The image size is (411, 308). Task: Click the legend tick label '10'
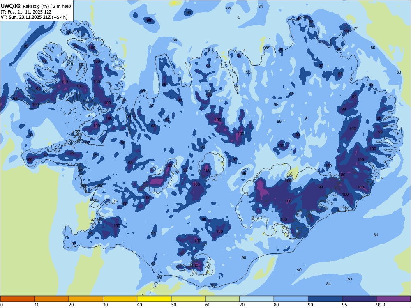point(37,305)
